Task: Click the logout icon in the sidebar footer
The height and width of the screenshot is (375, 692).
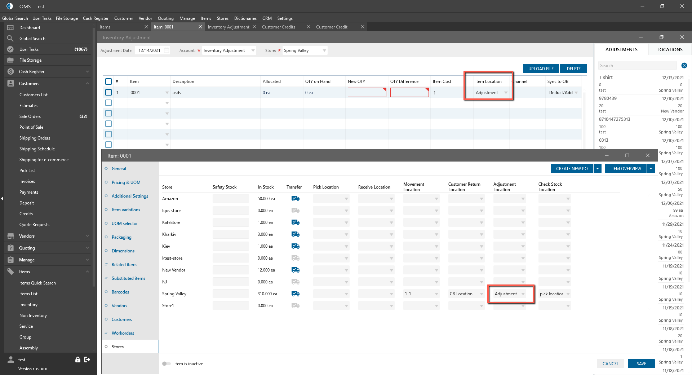Action: tap(87, 359)
